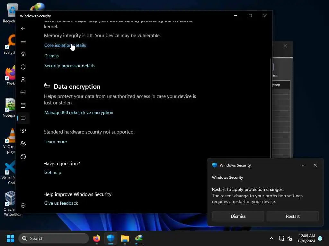Open Firewall & network protection icon
The image size is (329, 246).
tap(23, 93)
